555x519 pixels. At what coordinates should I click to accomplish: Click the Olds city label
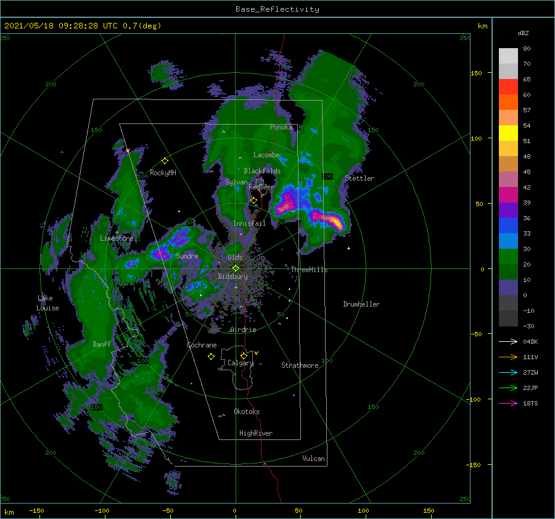point(235,257)
